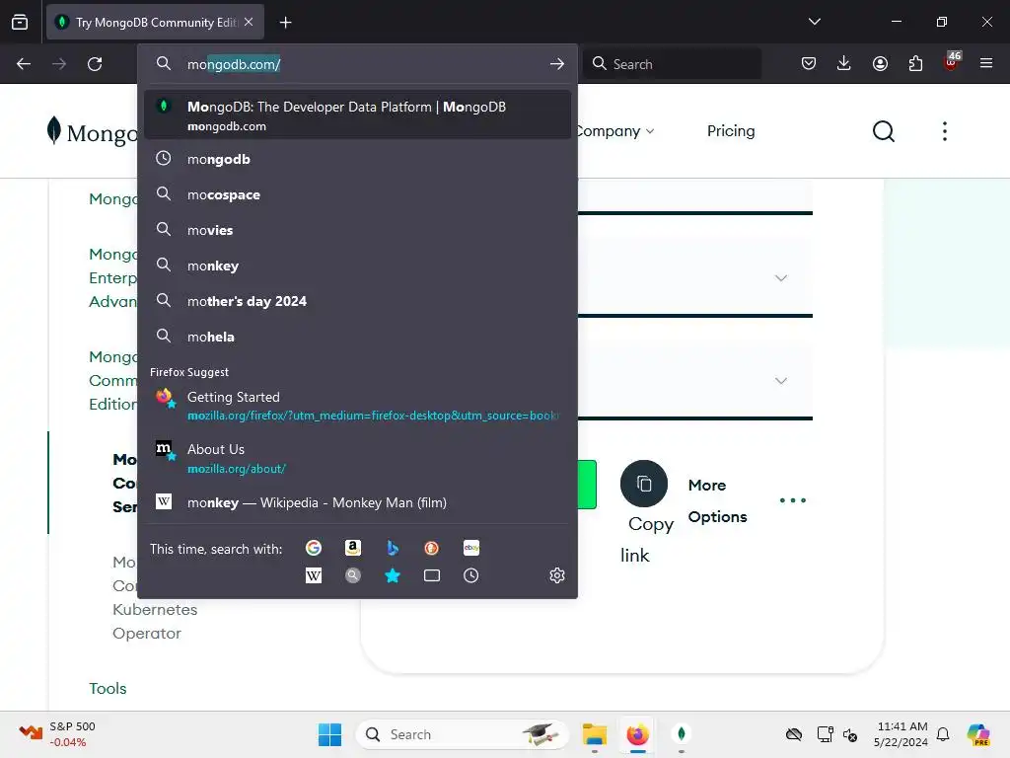Expand the Company navigation dropdown
Screen dimensions: 1010x758
point(613,131)
